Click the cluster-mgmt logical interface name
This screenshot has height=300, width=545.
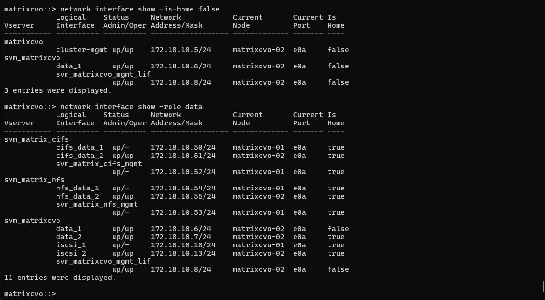pyautogui.click(x=81, y=50)
